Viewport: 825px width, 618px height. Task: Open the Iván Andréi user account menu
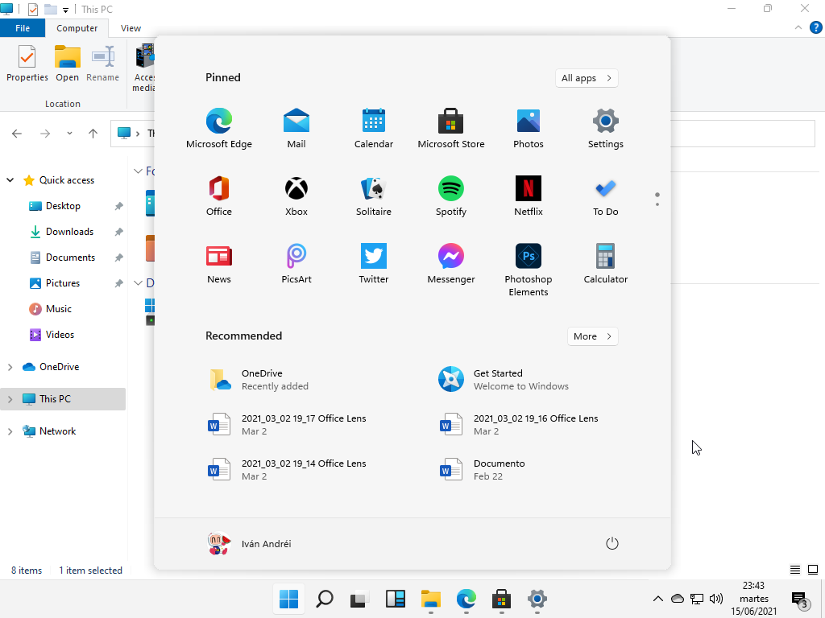250,544
